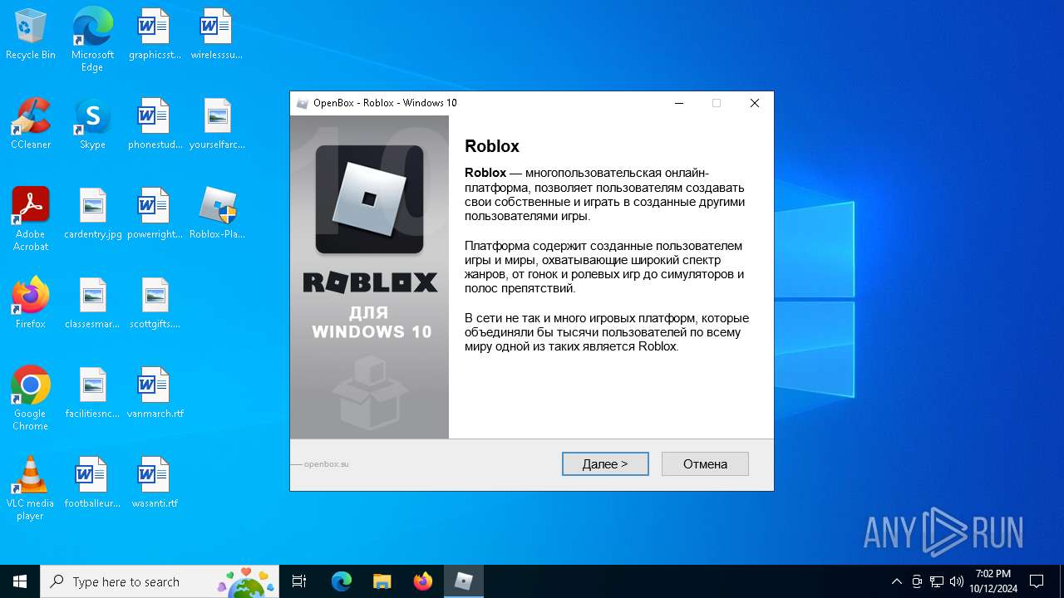Open Firefox from the taskbar
Screen dimensions: 1064x598
422,581
